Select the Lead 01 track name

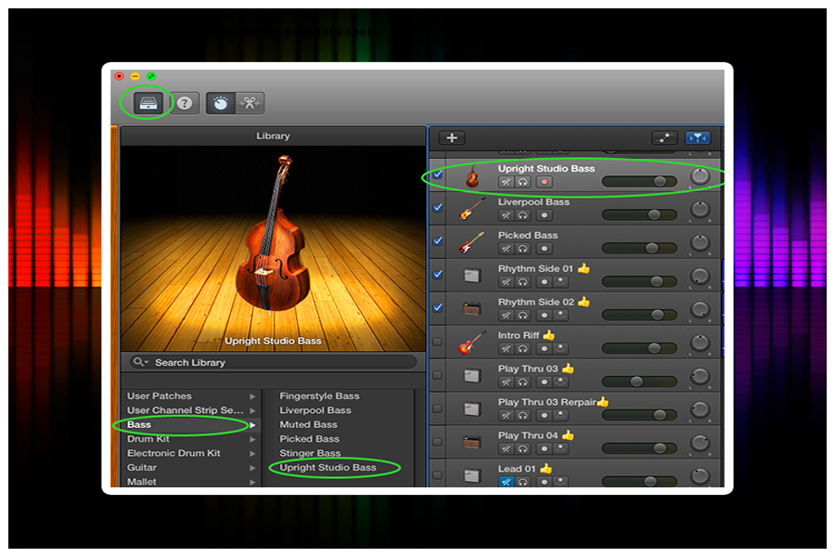click(x=517, y=469)
